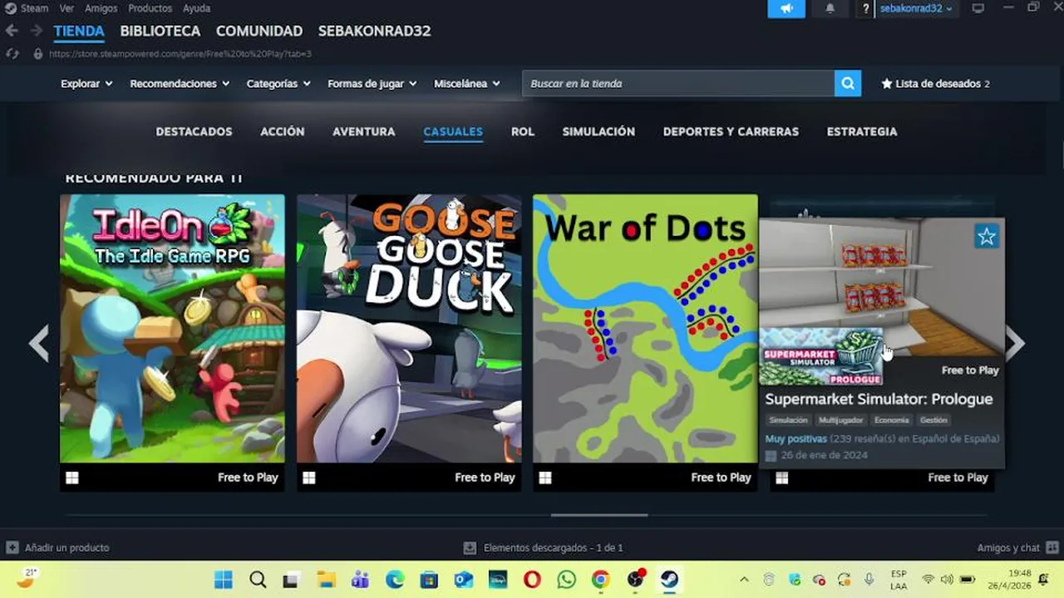This screenshot has height=598, width=1064.
Task: Expand the Recomendaciones dropdown
Action: (x=180, y=84)
